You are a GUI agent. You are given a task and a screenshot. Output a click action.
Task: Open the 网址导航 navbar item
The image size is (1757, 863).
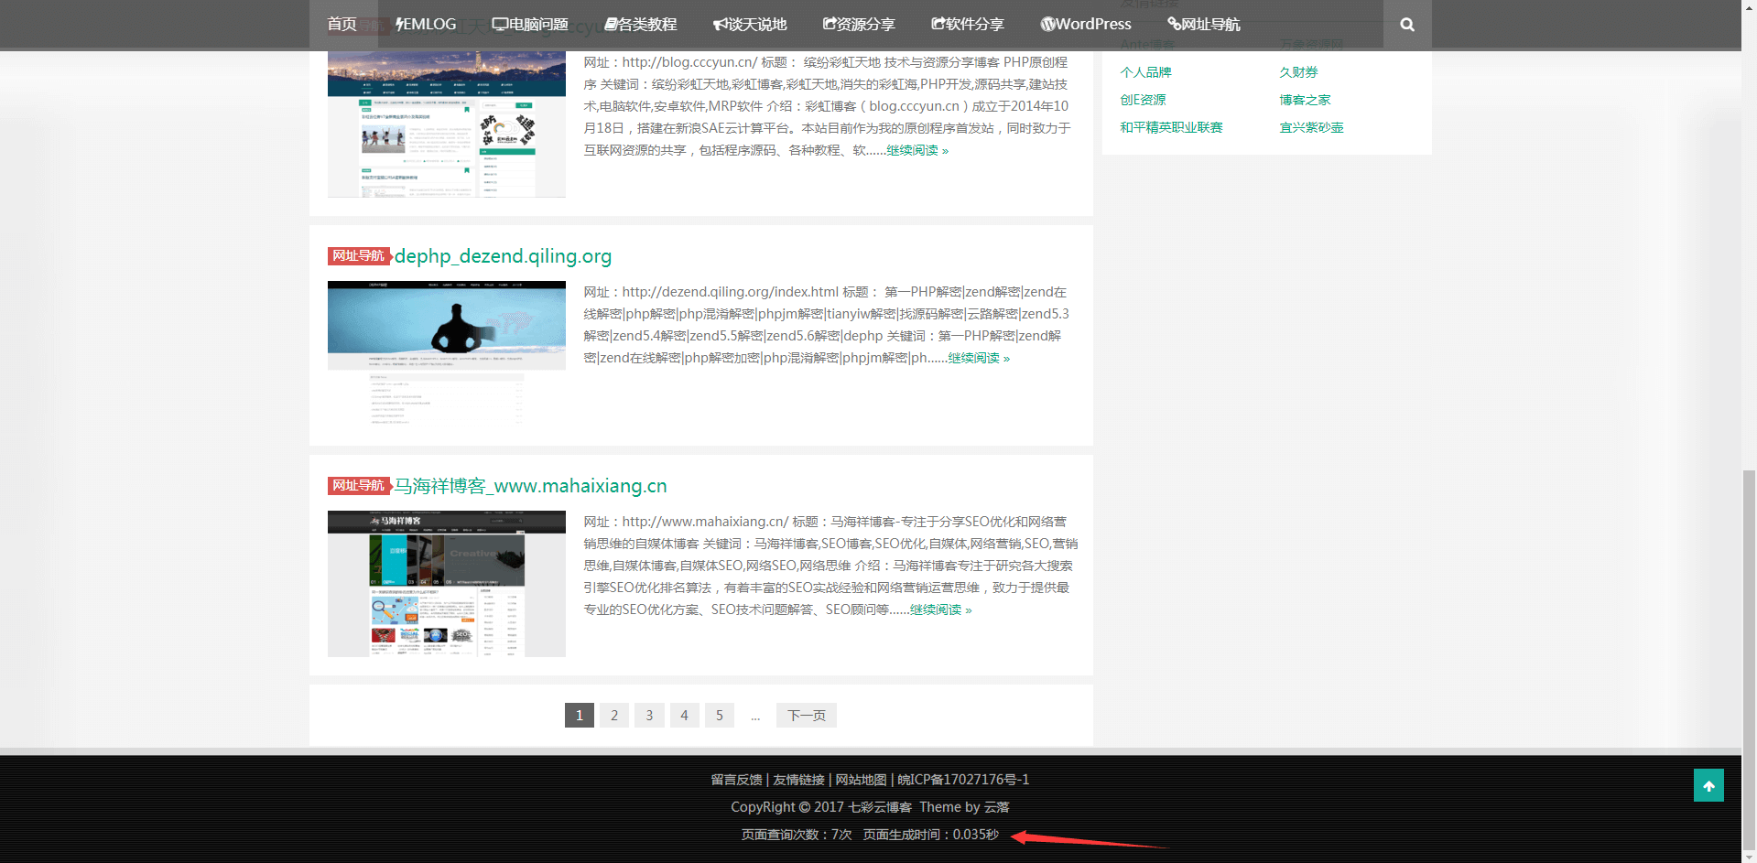pos(1204,25)
